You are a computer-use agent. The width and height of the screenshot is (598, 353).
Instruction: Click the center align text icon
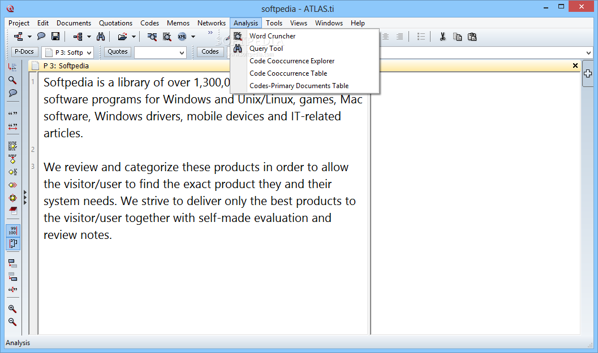[x=386, y=37]
